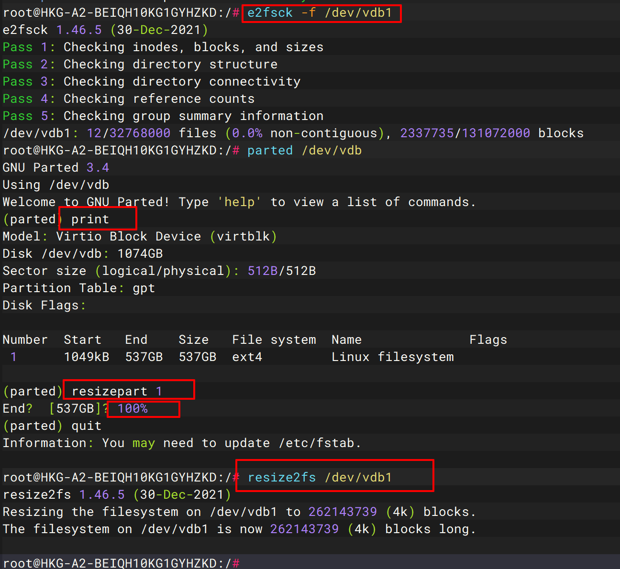The width and height of the screenshot is (620, 569).
Task: Click the File system column header
Action: [x=274, y=340]
